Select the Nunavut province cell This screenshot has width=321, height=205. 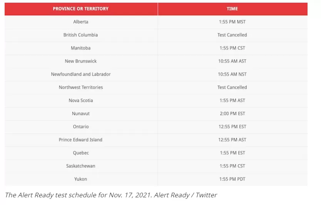(81, 114)
